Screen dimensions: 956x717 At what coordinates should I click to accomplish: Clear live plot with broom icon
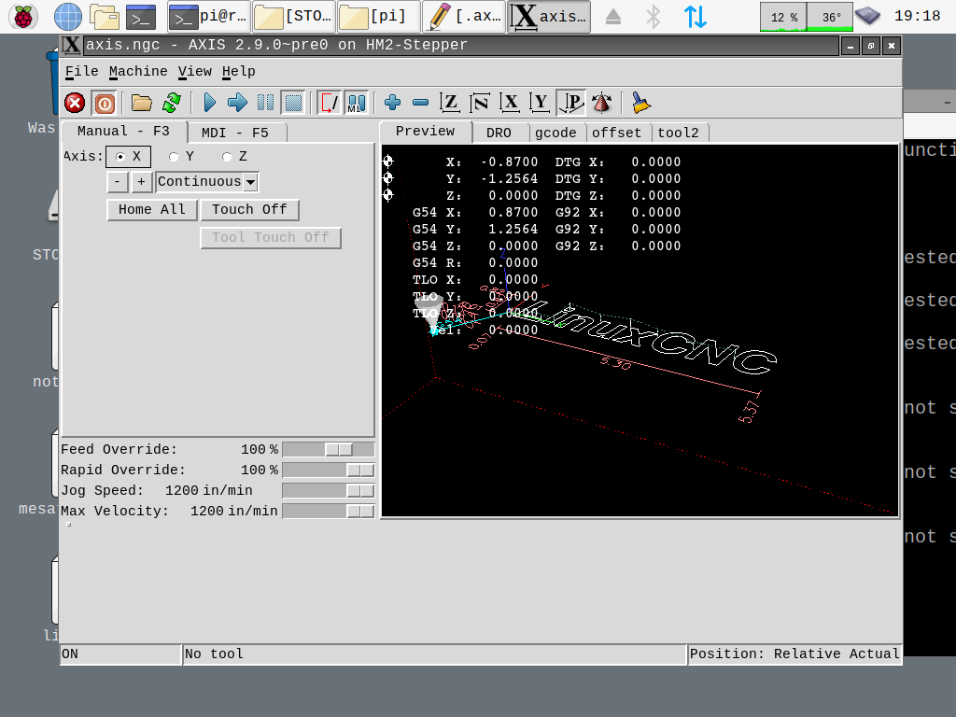(640, 103)
